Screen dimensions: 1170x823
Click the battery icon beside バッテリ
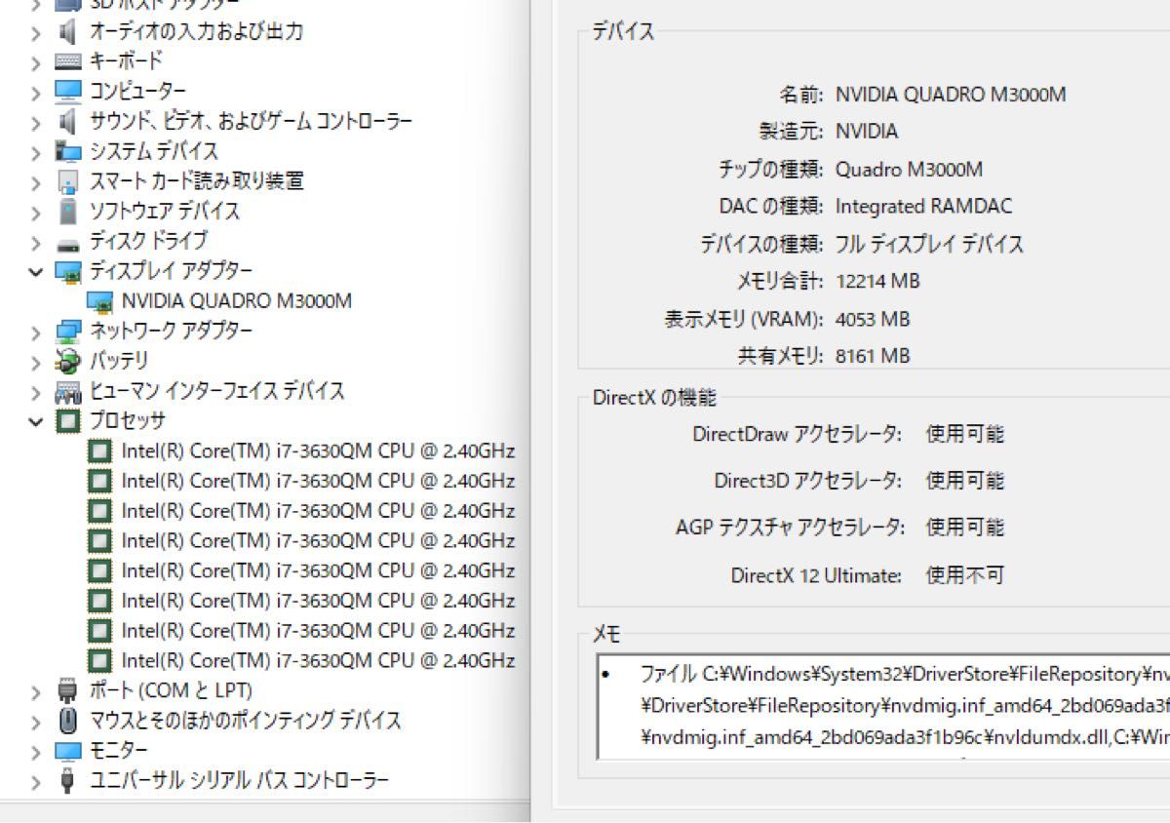click(67, 362)
